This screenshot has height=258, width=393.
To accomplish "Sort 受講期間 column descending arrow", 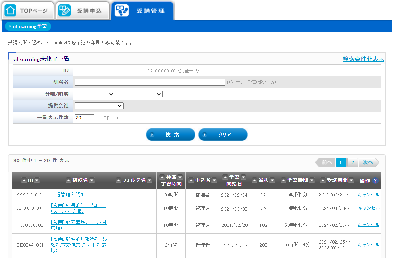I will (351, 180).
